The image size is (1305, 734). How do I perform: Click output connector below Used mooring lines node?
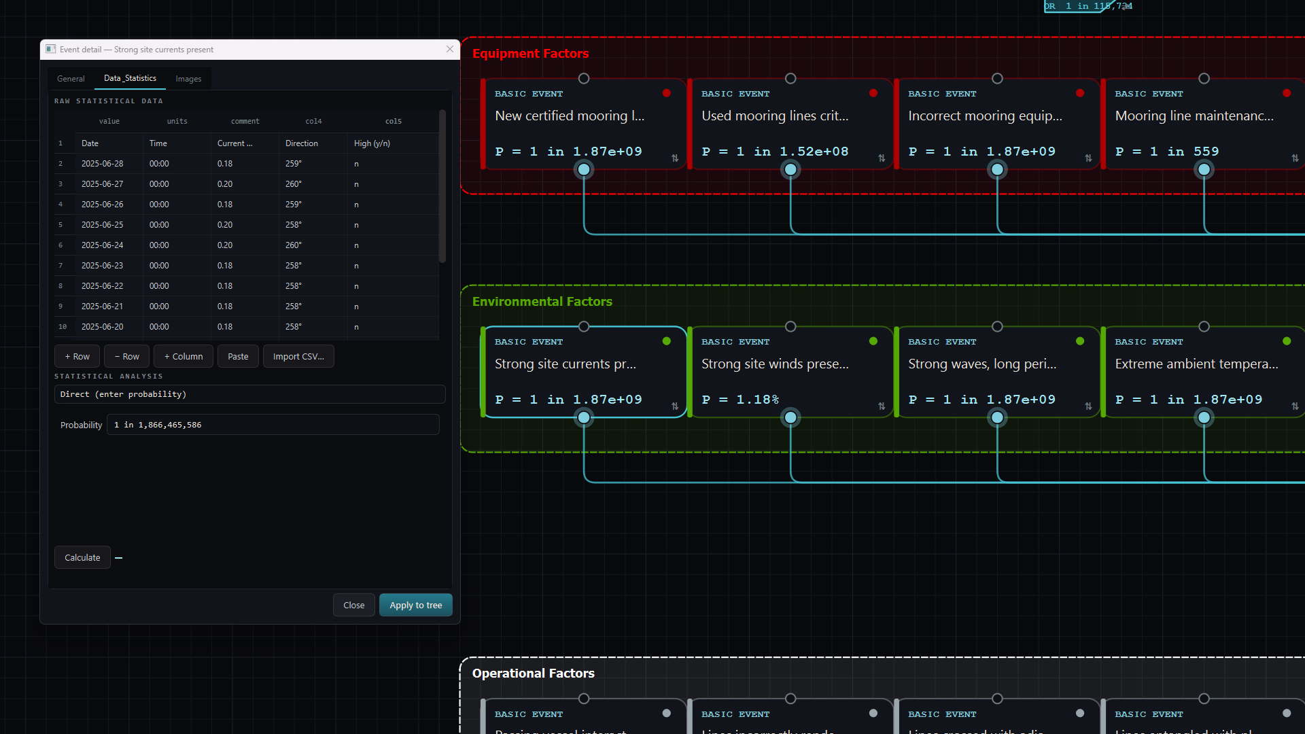[x=790, y=169]
